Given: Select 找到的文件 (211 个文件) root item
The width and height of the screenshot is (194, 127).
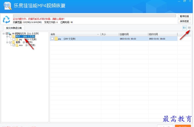Looking at the screenshot, I should (x=25, y=34).
